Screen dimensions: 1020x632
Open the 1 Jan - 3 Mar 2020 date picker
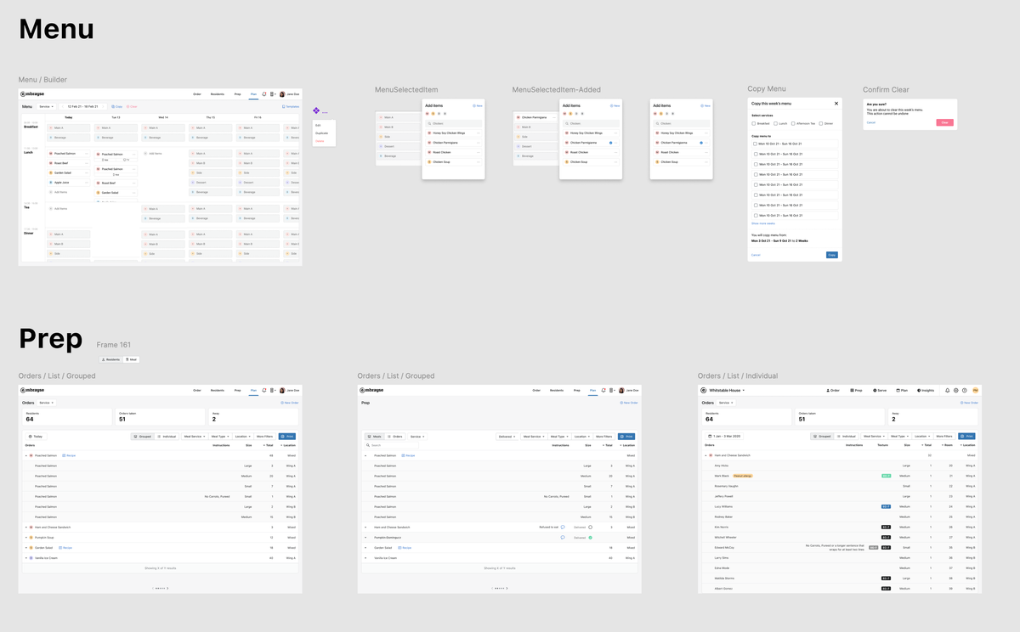point(724,436)
